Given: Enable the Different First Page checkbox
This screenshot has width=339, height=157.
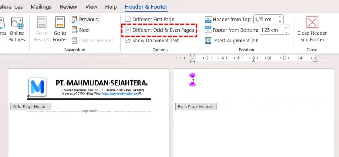Looking at the screenshot, I should [128, 19].
